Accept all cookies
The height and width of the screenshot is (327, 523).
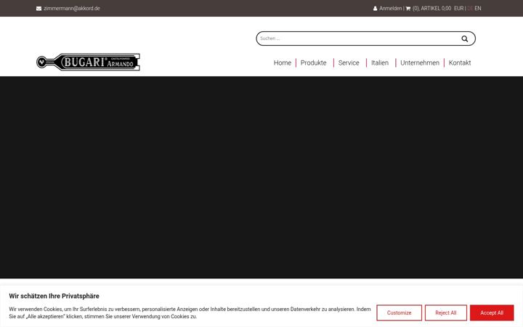click(x=492, y=312)
